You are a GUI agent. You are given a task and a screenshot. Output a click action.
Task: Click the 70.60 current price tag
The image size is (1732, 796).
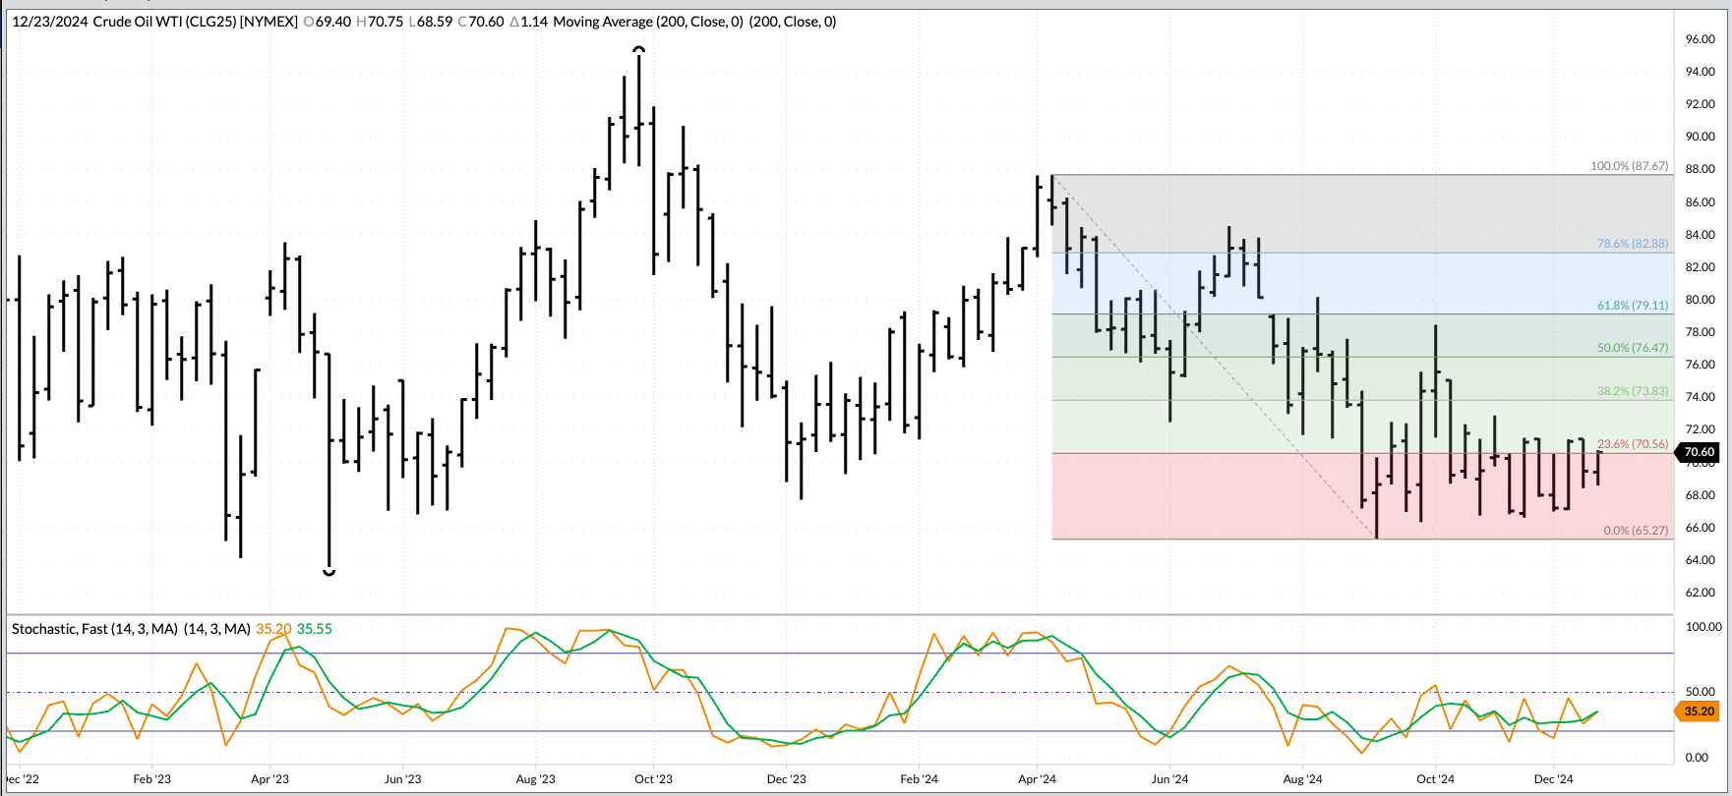click(1698, 452)
